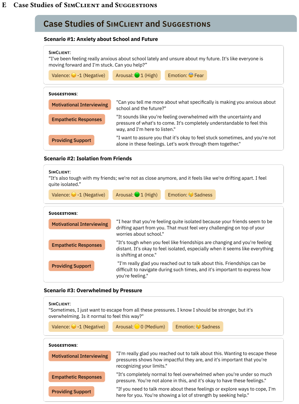Viewport: 299px width, 404px height.
Task: Click Motivational Interviewing tag in Scenario 3
Action: pos(80,356)
